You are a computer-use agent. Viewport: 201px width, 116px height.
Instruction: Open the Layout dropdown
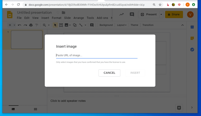tap(122, 25)
